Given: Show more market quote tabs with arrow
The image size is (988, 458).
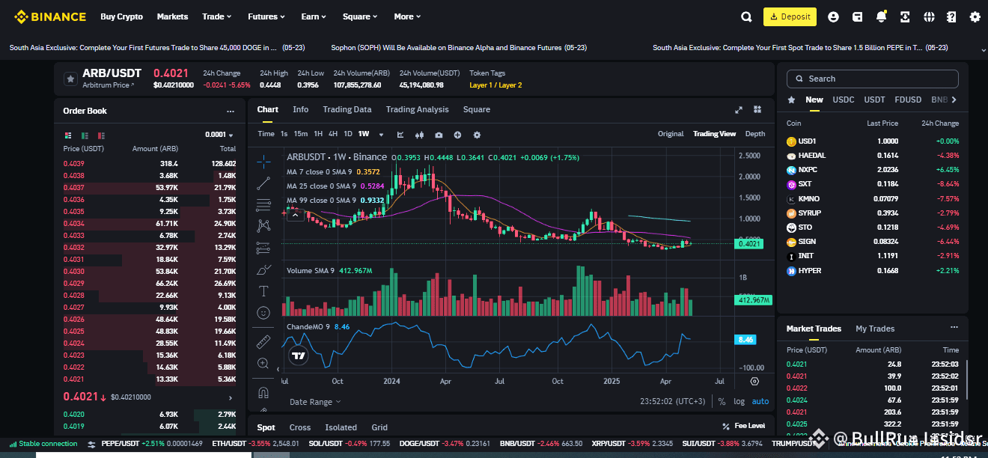Looking at the screenshot, I should point(954,100).
